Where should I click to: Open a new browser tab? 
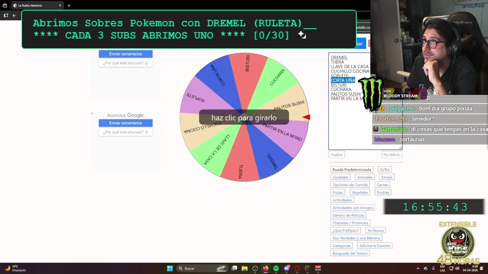pos(69,5)
